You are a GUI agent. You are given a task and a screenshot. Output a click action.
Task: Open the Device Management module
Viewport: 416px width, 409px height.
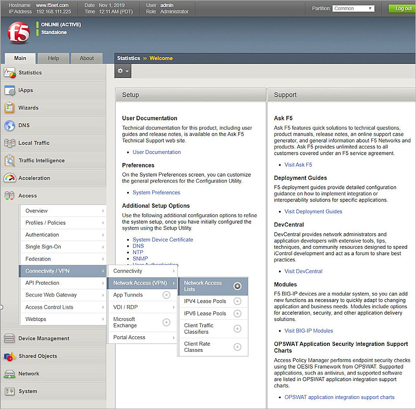(43, 338)
